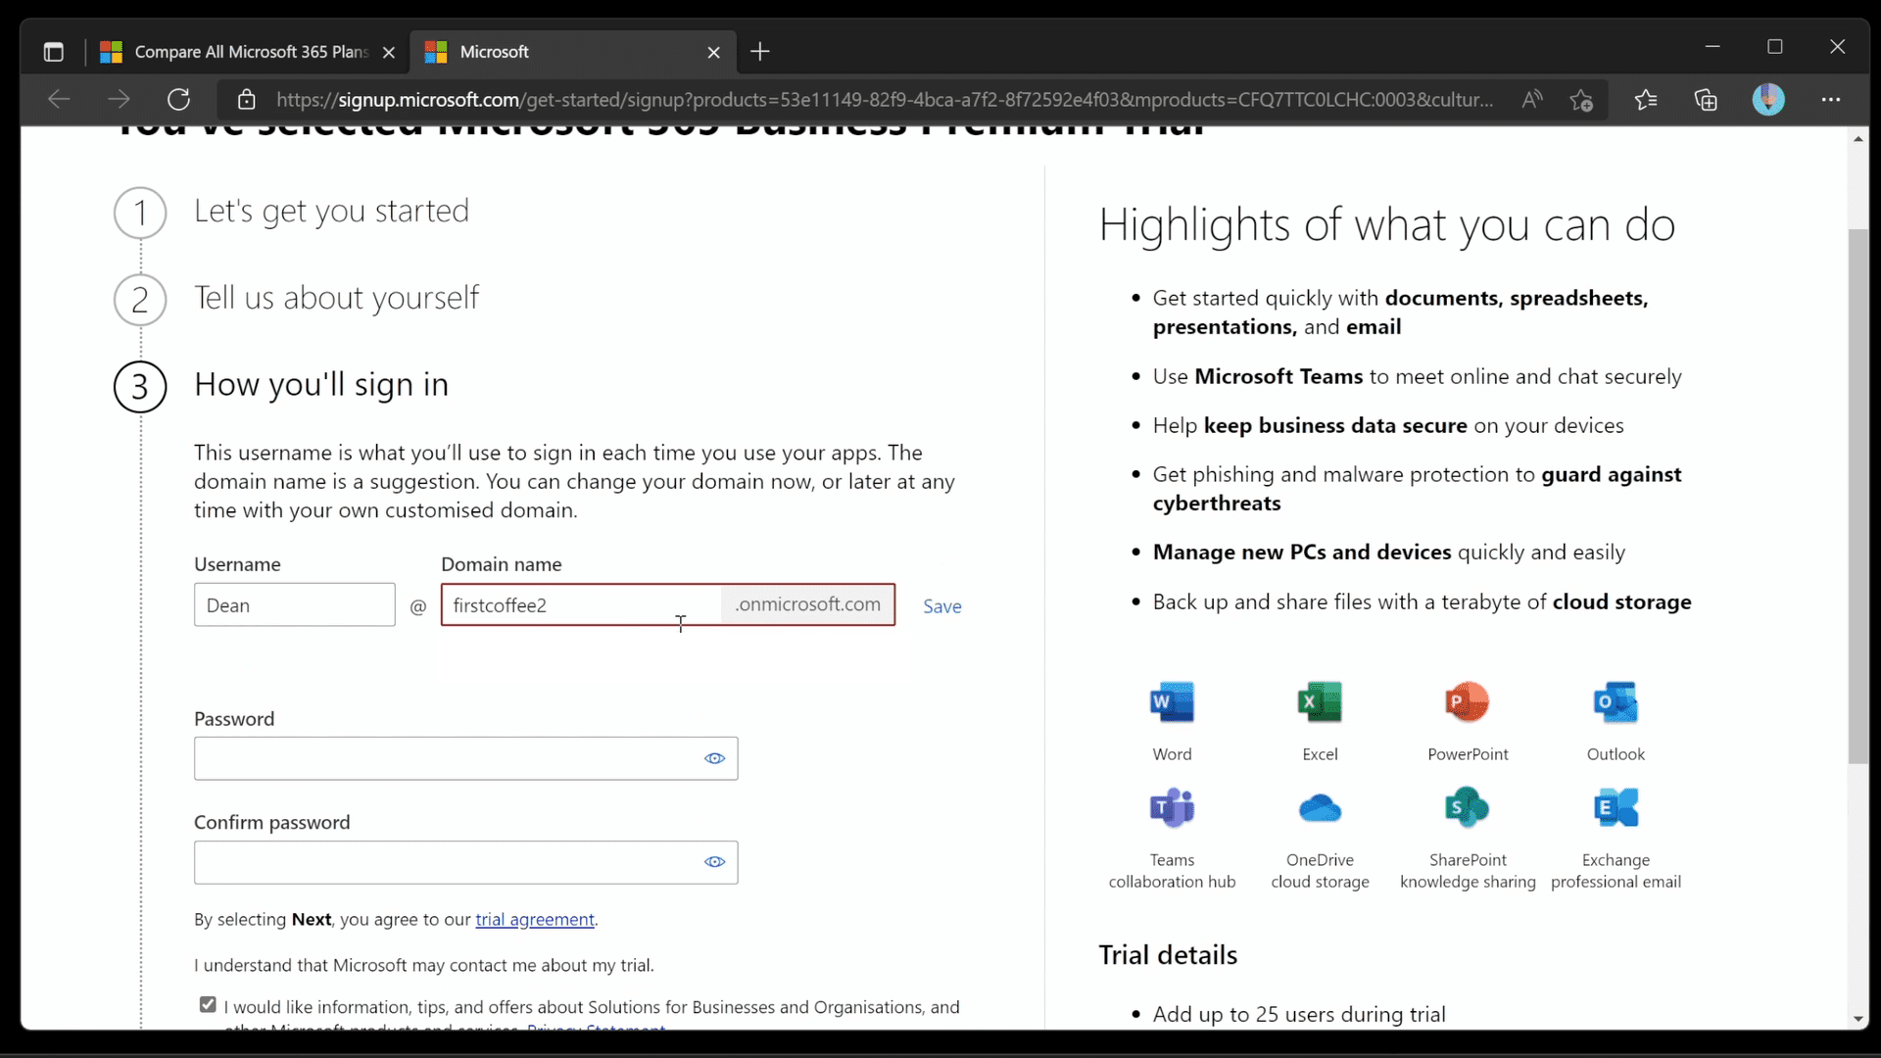Reveal the confirm password text
The image size is (1881, 1058).
[714, 862]
